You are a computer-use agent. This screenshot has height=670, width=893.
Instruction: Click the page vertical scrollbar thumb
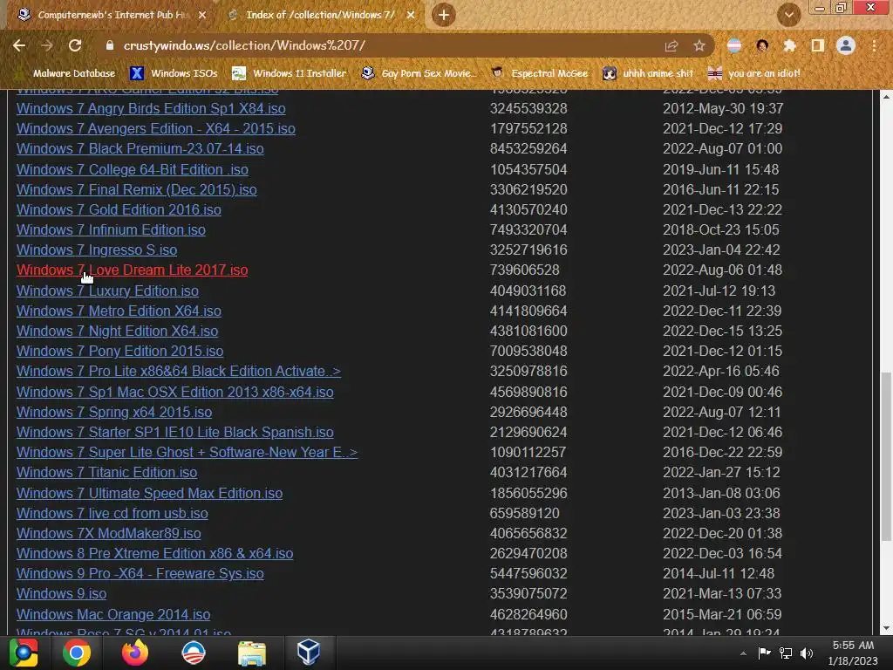click(886, 457)
